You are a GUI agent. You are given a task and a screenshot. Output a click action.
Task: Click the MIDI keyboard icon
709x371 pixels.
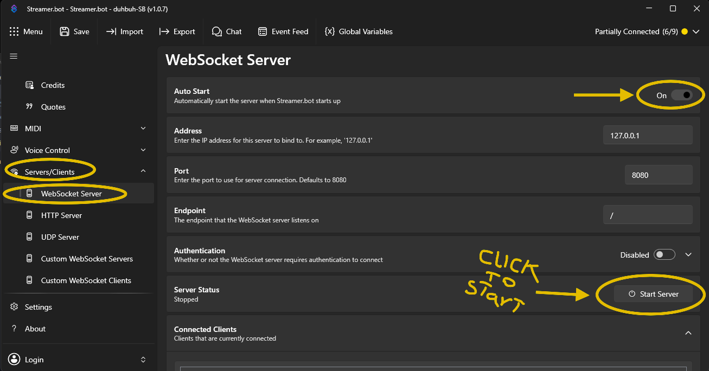tap(14, 129)
